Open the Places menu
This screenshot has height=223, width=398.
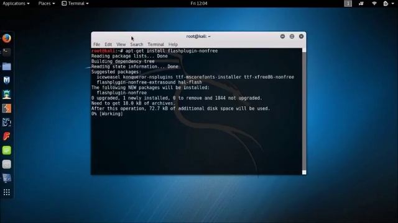pos(47,3)
